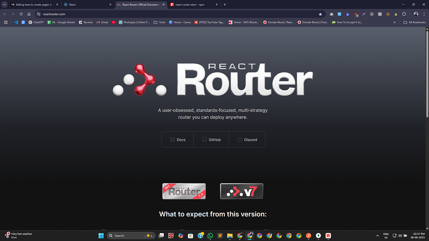
Task: Open File Explorer from the taskbar
Action: [230, 235]
